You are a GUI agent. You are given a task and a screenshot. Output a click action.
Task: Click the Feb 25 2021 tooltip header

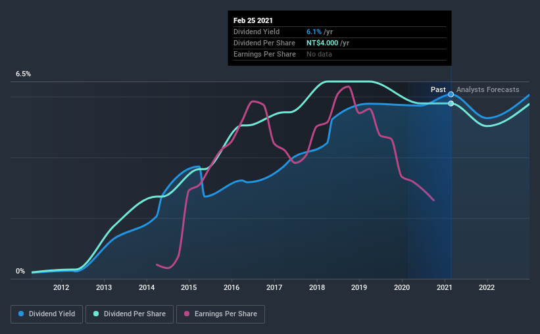253,20
